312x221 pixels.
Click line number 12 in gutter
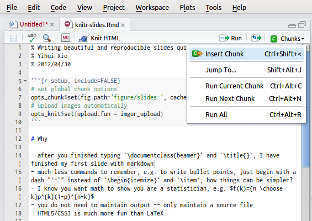coord(18,139)
